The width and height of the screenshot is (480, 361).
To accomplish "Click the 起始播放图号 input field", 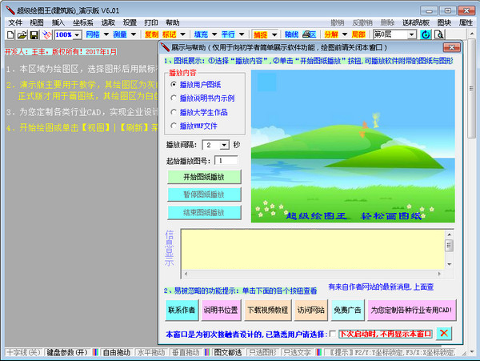I will pyautogui.click(x=225, y=161).
